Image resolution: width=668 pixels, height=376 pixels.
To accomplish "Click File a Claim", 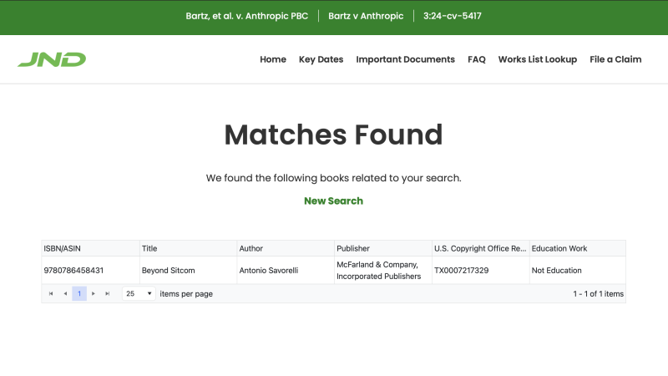I will click(x=615, y=59).
